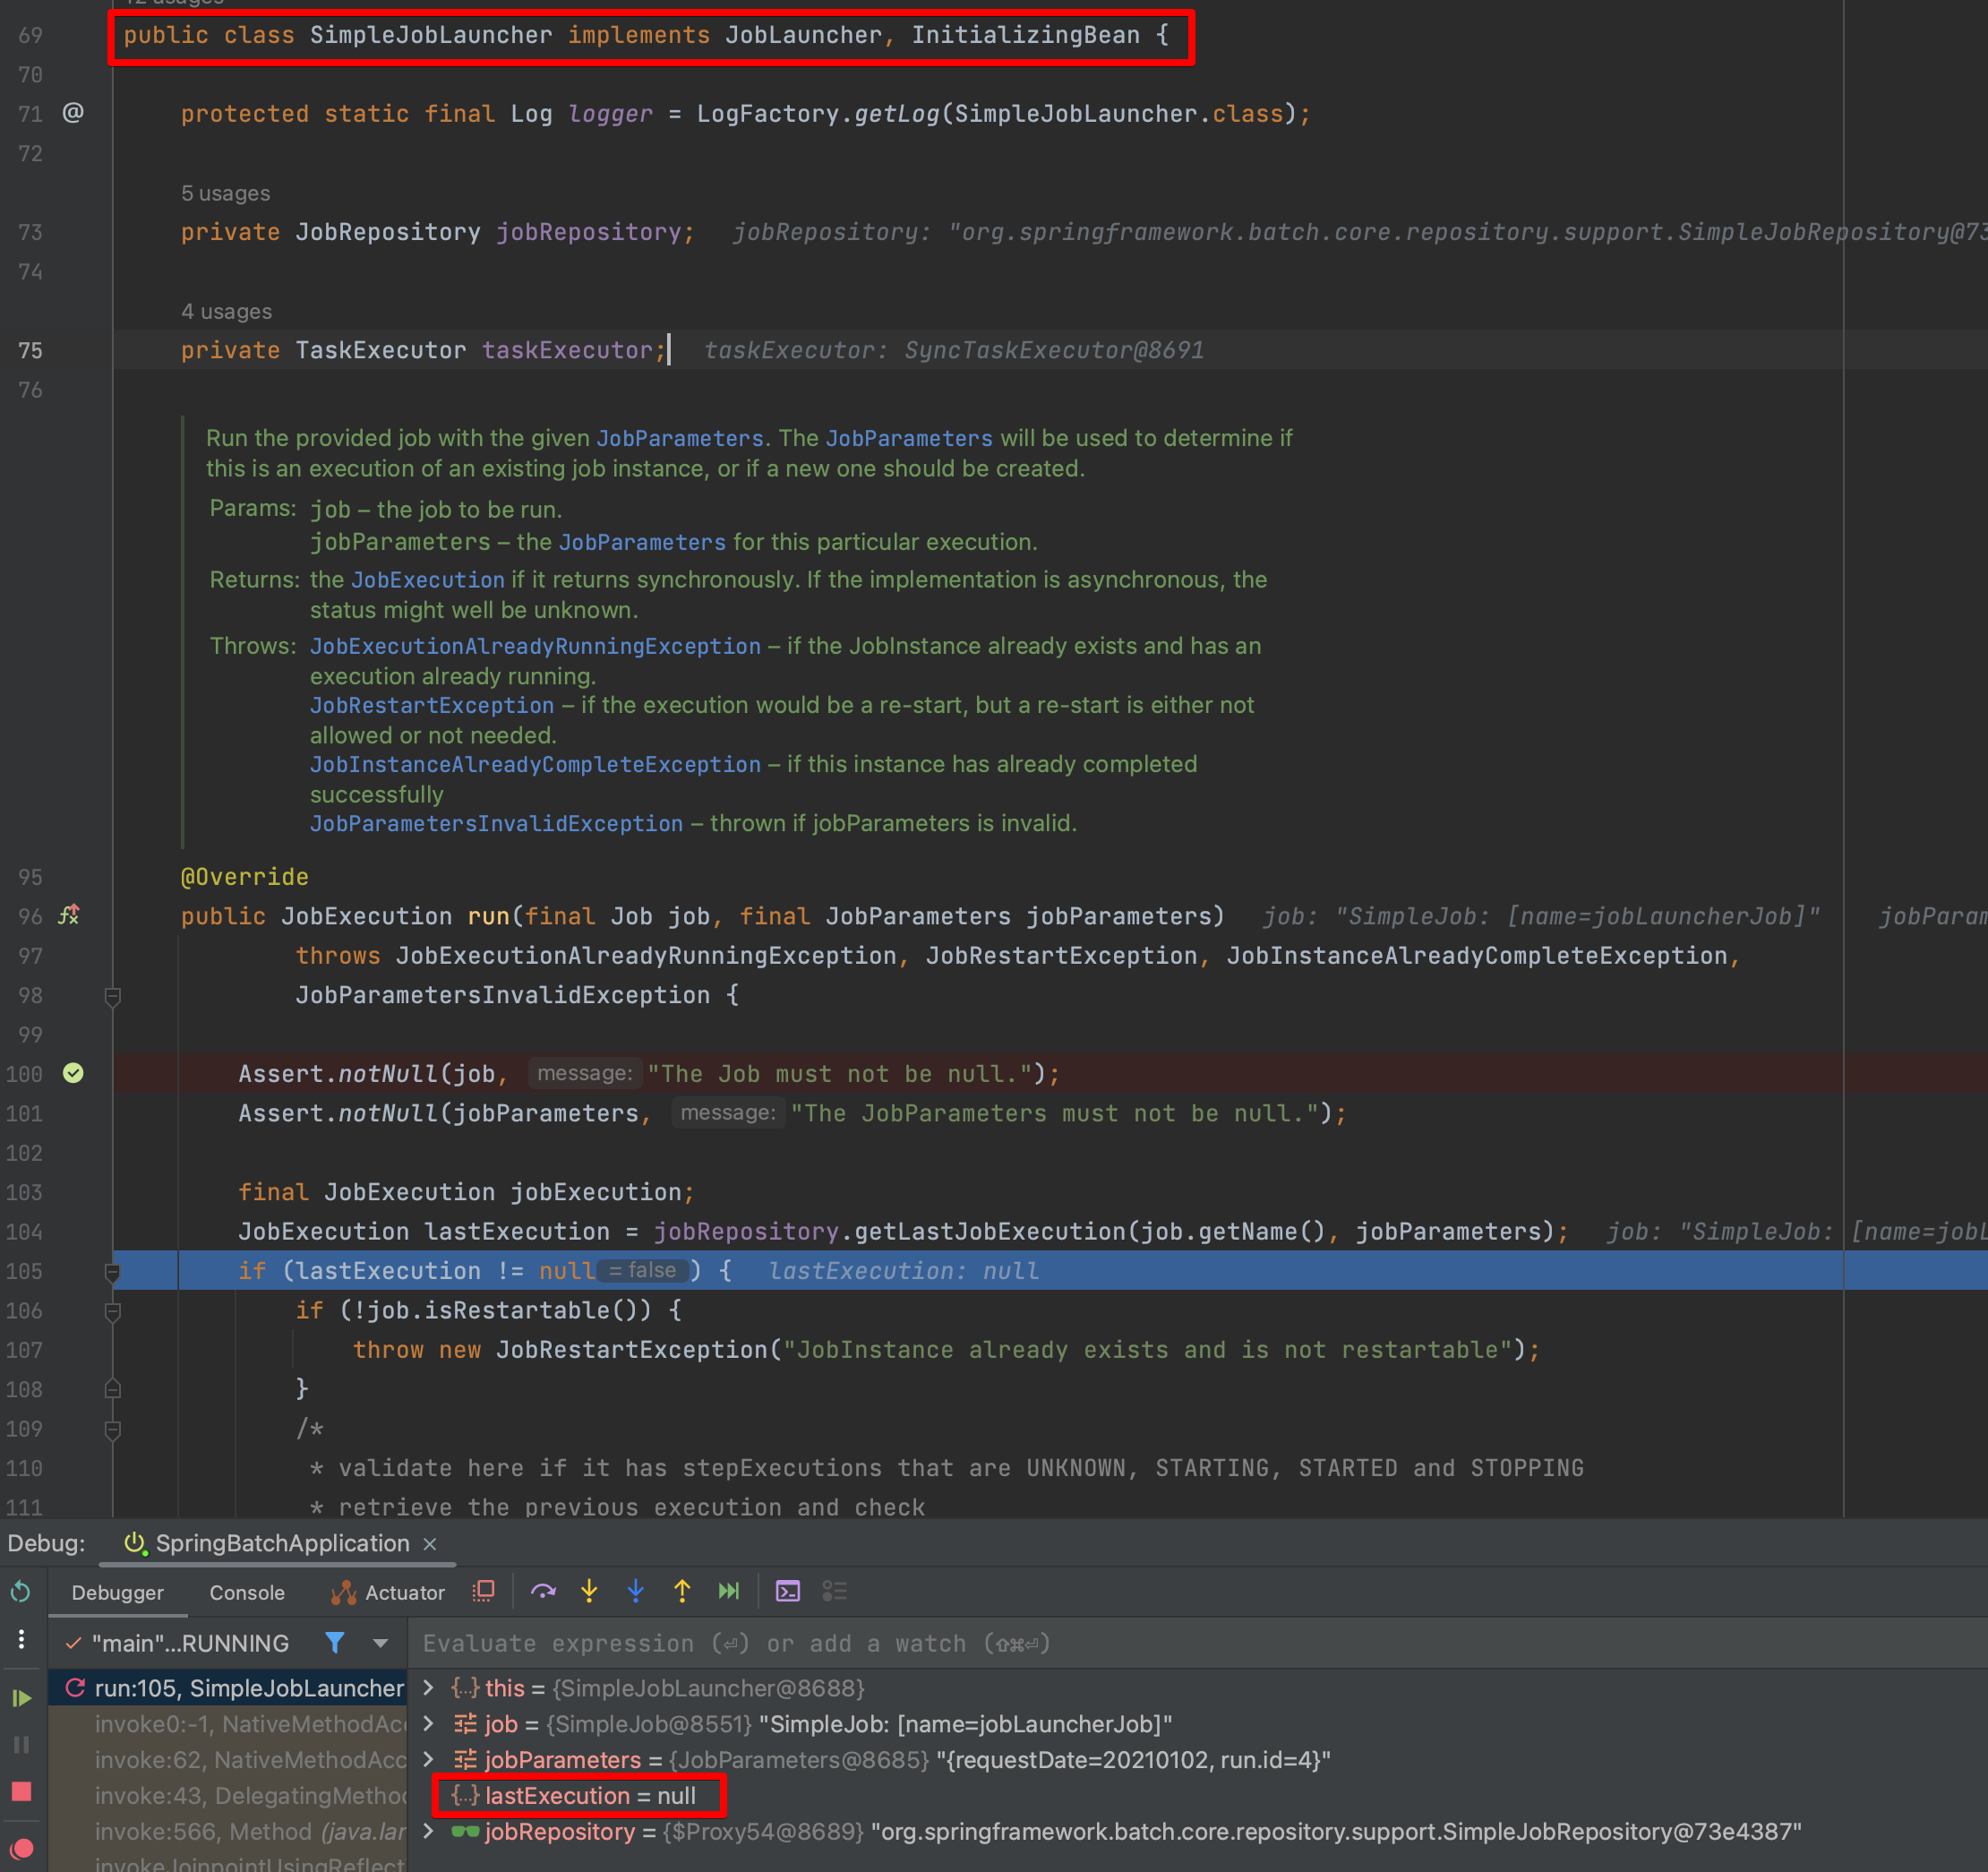Switch to the Console tab

pos(247,1593)
